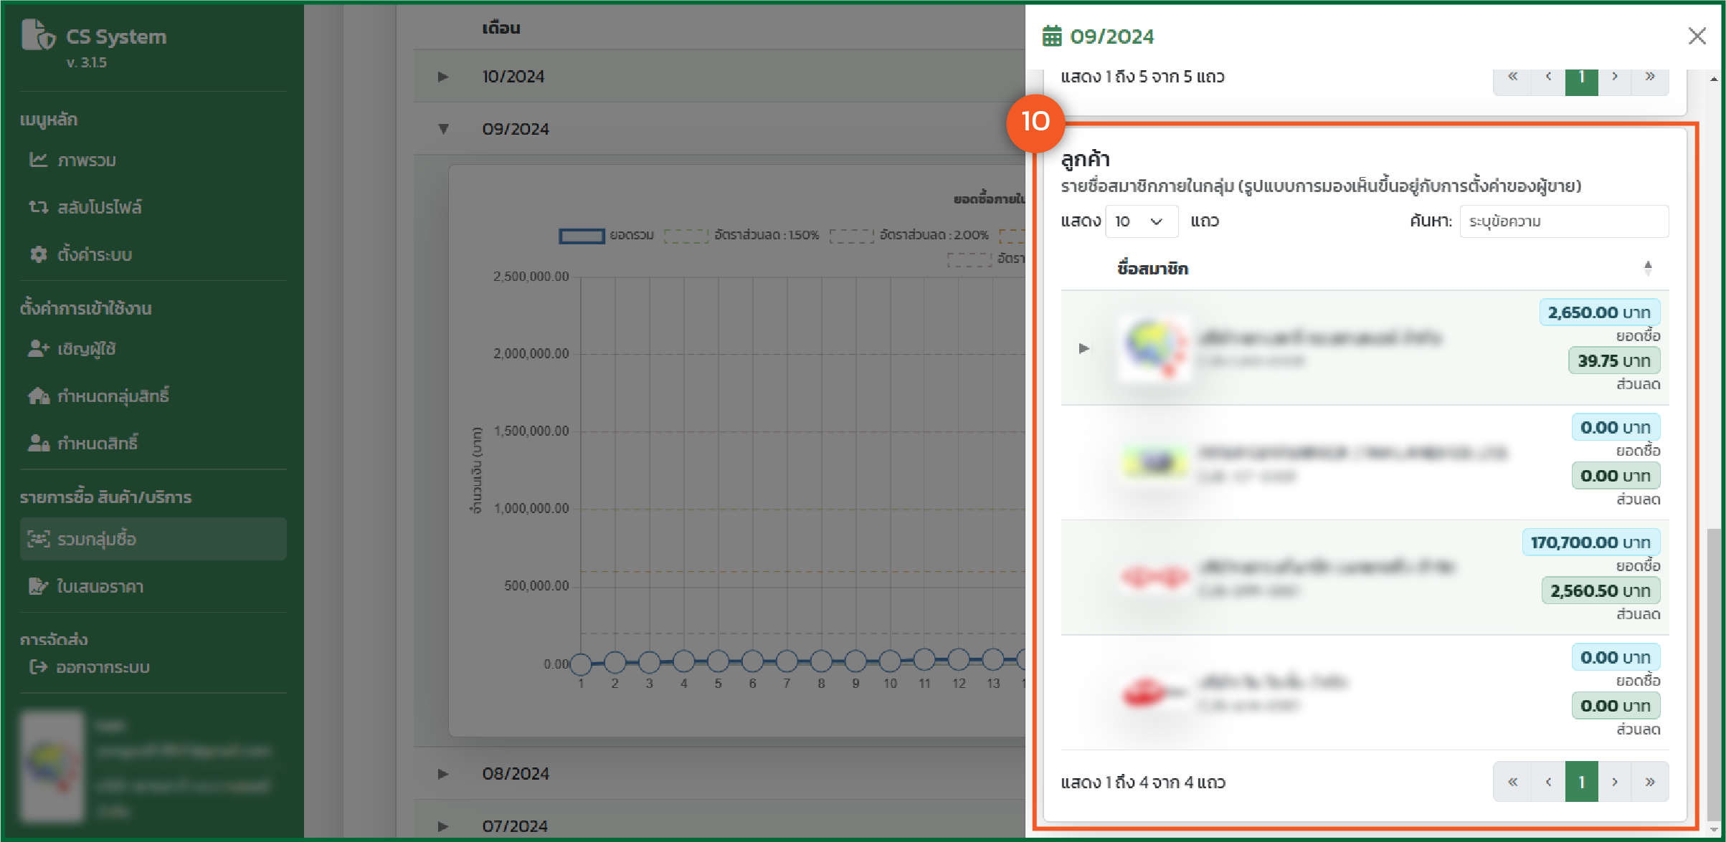The height and width of the screenshot is (842, 1726).
Task: Click the ค้นหา search text field
Action: pos(1563,221)
